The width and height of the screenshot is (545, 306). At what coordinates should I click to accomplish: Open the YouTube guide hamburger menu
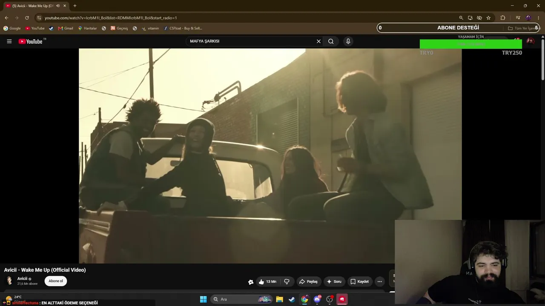tap(9, 41)
